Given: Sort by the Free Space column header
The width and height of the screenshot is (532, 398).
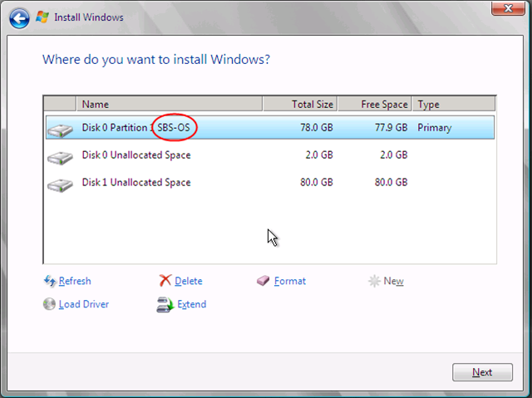Looking at the screenshot, I should (375, 104).
